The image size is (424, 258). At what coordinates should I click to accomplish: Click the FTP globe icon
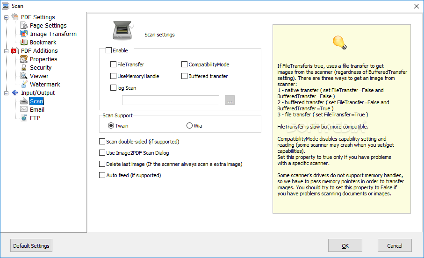[24, 118]
